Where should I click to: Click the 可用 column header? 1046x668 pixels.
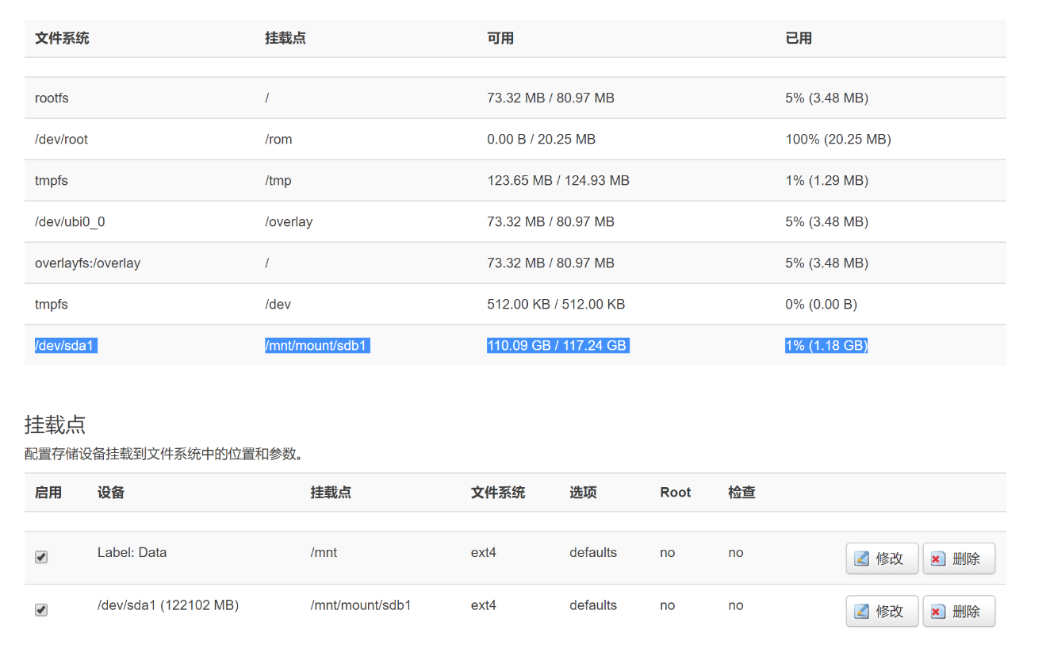(x=500, y=38)
